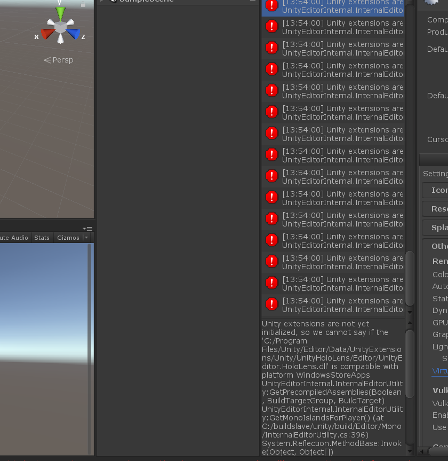
Task: Toggle the Mute Audio button in Game view
Action: 14,238
